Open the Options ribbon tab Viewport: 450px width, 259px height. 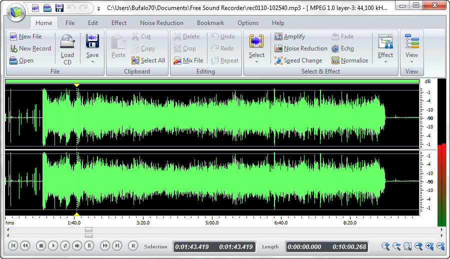point(248,23)
